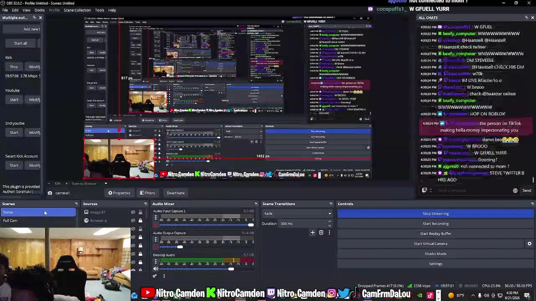
Task: Open the Scene Collection menu
Action: pos(77,10)
